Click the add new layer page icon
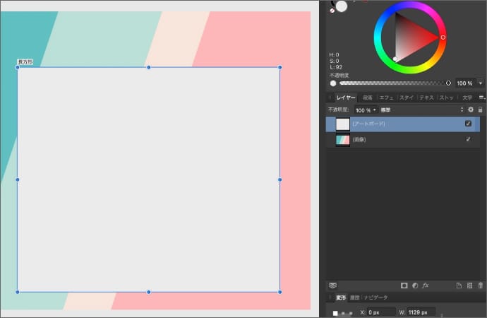 (x=459, y=285)
